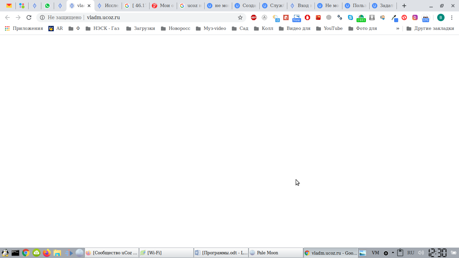
Task: Open the weather extension showing -3
Action: [276, 18]
